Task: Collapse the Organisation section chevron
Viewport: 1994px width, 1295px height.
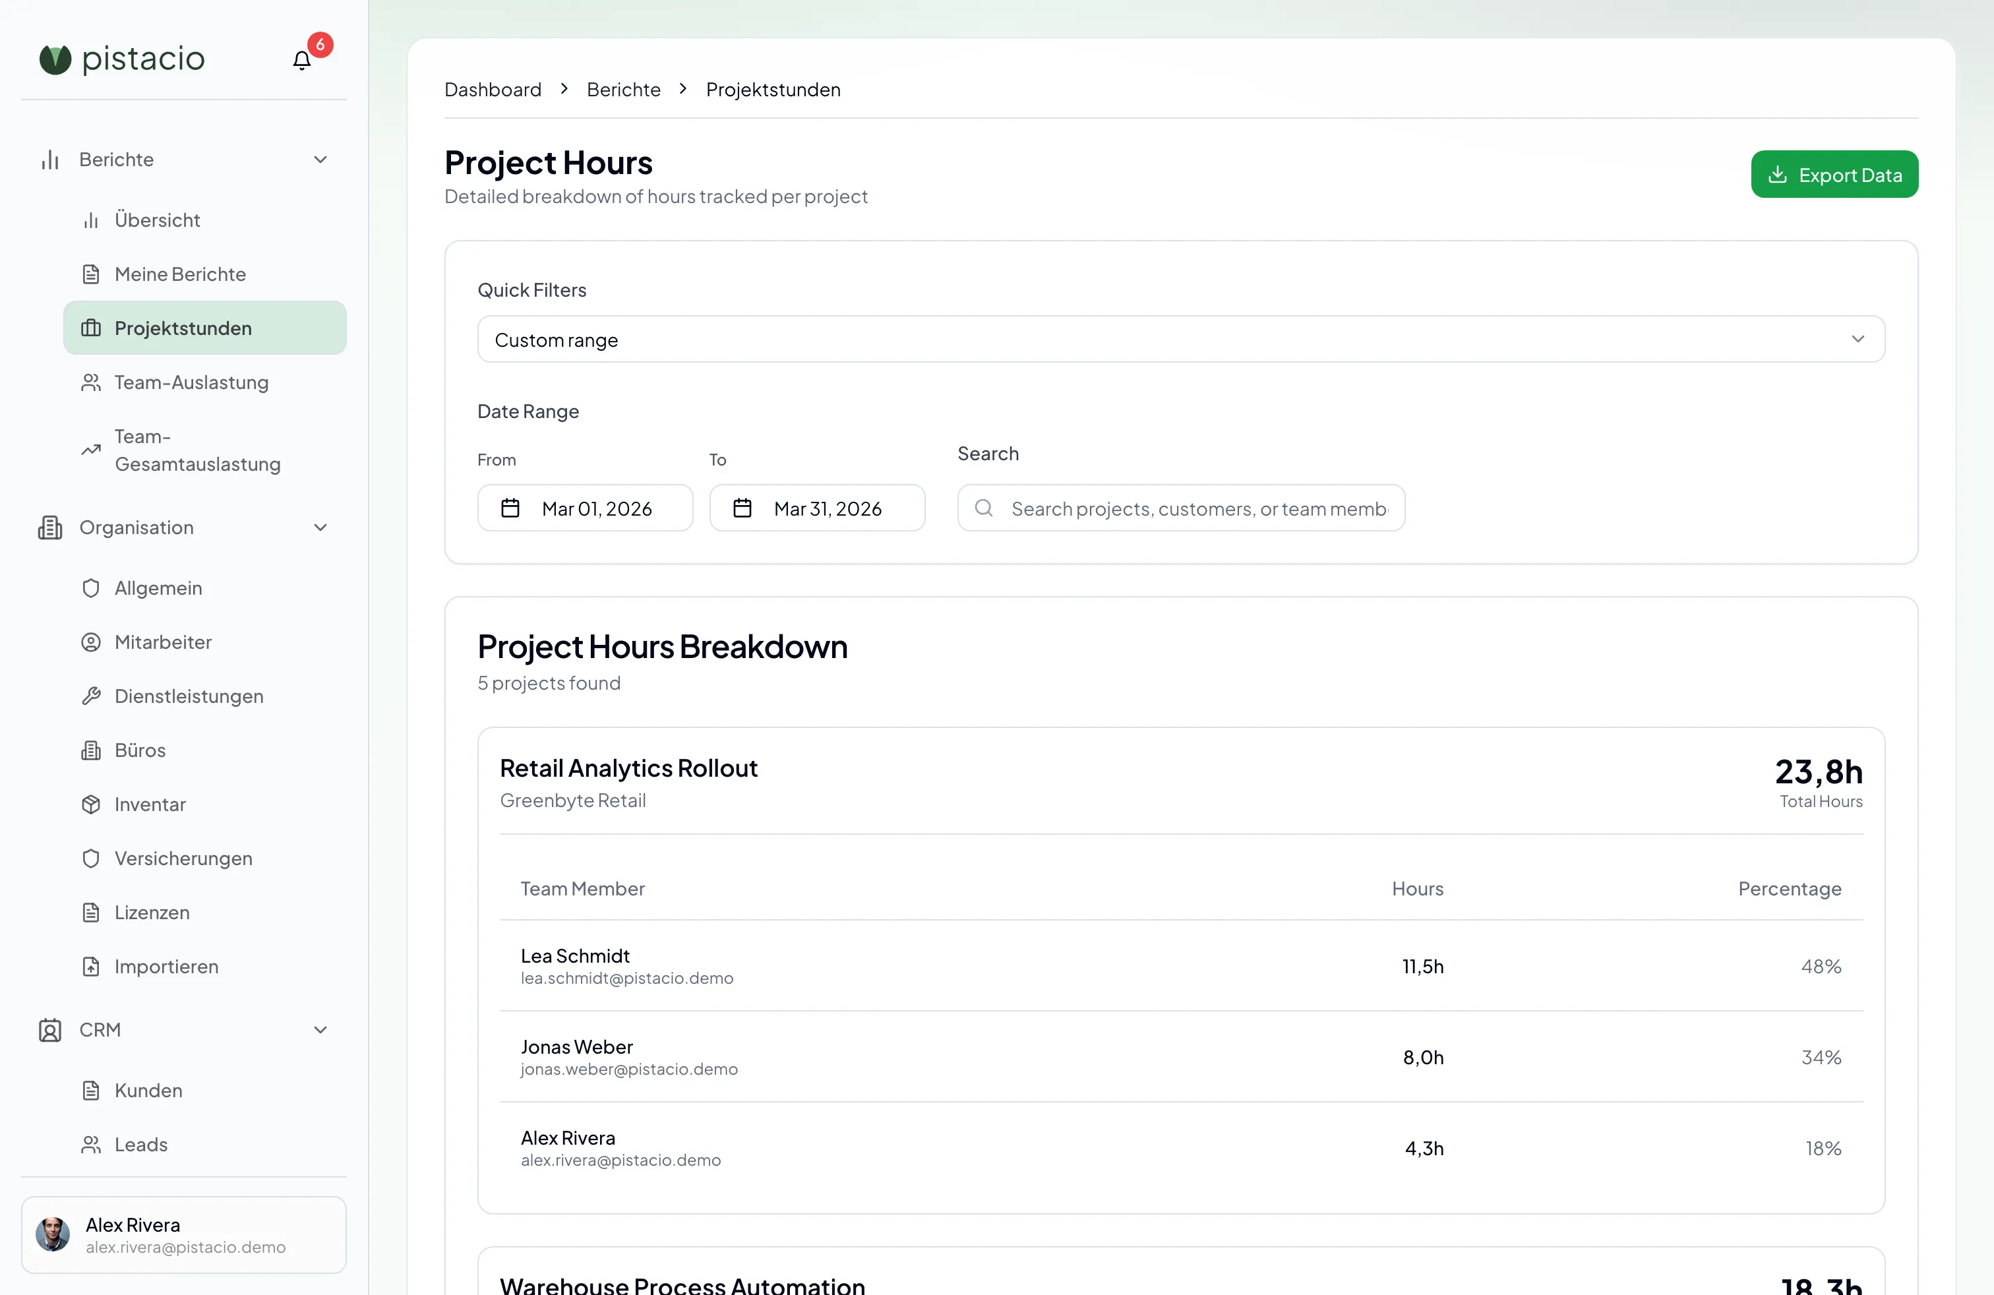Action: pos(320,527)
